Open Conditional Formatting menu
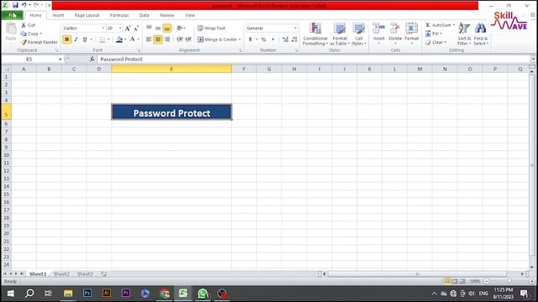Viewport: 538px width, 302px height. [315, 34]
